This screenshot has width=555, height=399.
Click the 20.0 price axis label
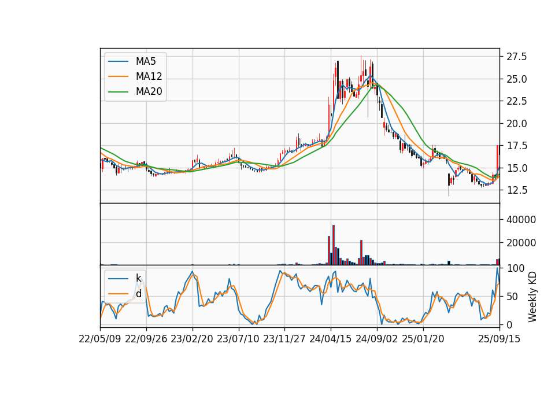pos(517,124)
